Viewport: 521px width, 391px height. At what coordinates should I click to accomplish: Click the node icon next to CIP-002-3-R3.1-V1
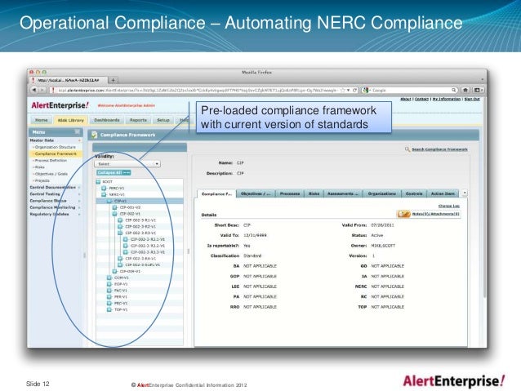pyautogui.click(x=126, y=239)
